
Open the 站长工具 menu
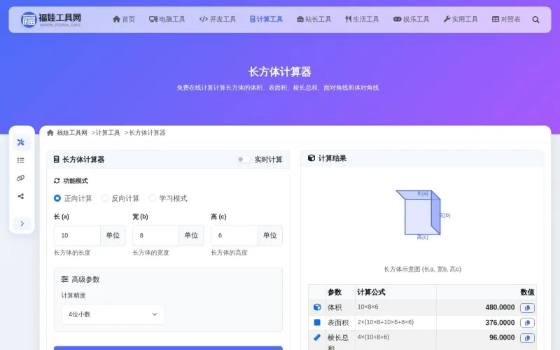coord(314,20)
